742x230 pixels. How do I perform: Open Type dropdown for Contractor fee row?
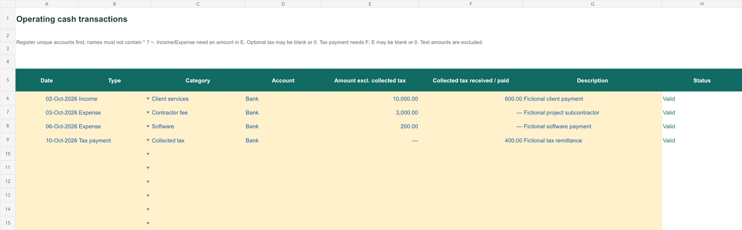pyautogui.click(x=148, y=113)
